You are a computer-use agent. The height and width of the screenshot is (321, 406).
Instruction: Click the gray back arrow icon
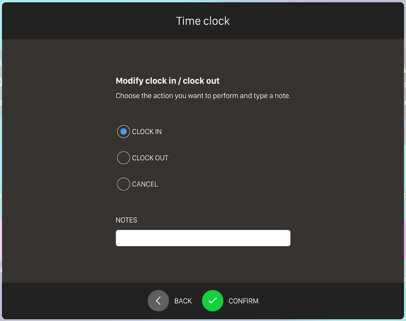click(x=158, y=301)
